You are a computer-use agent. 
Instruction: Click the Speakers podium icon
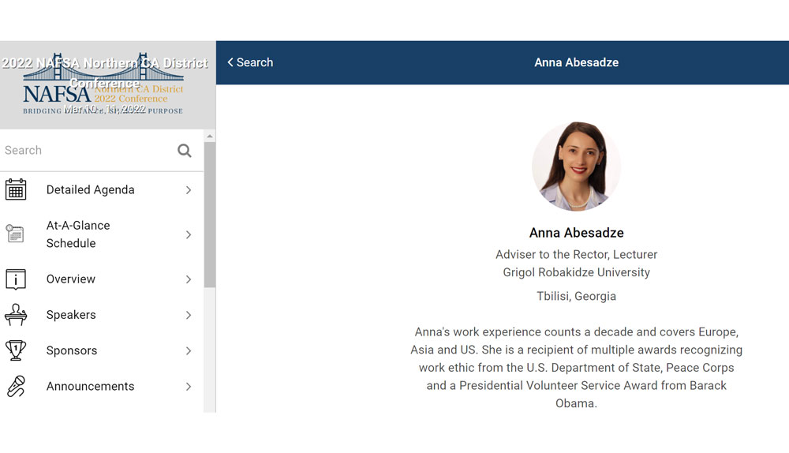(x=16, y=315)
